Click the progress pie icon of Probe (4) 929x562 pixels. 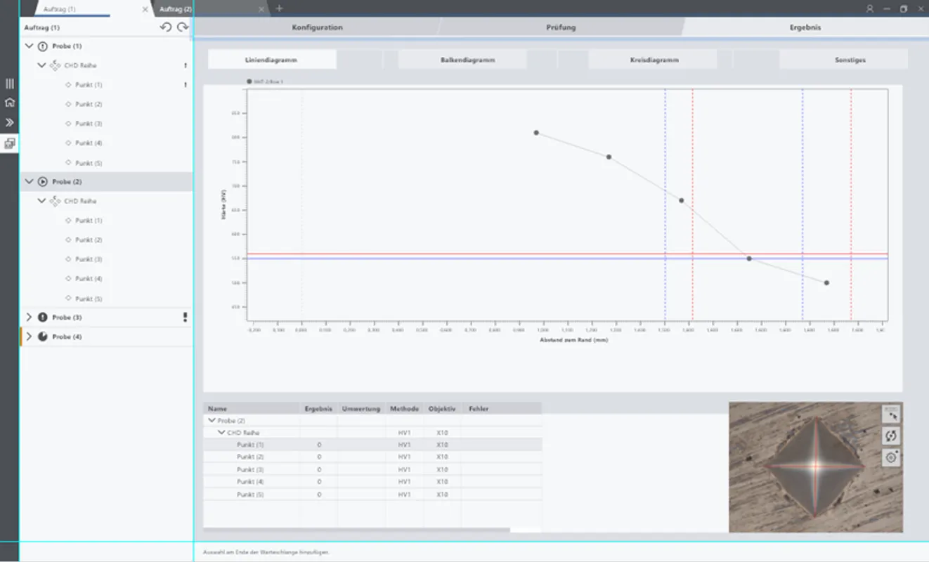coord(42,336)
